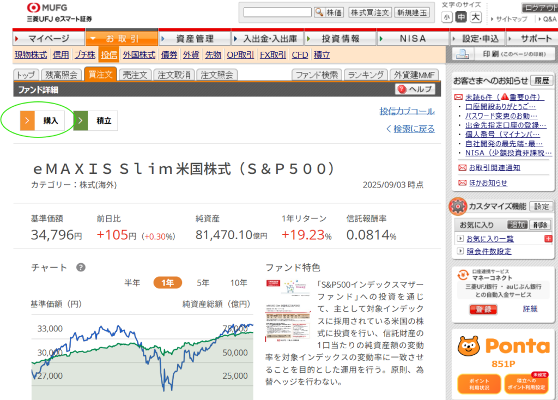Open the fund prospectus thumbnail
The height and width of the screenshot is (400, 558).
tap(288, 311)
